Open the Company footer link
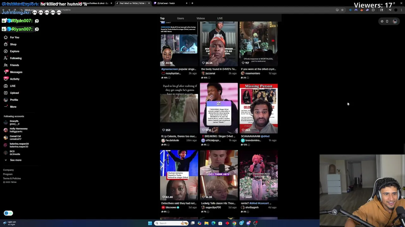The image size is (405, 227). click(x=9, y=170)
